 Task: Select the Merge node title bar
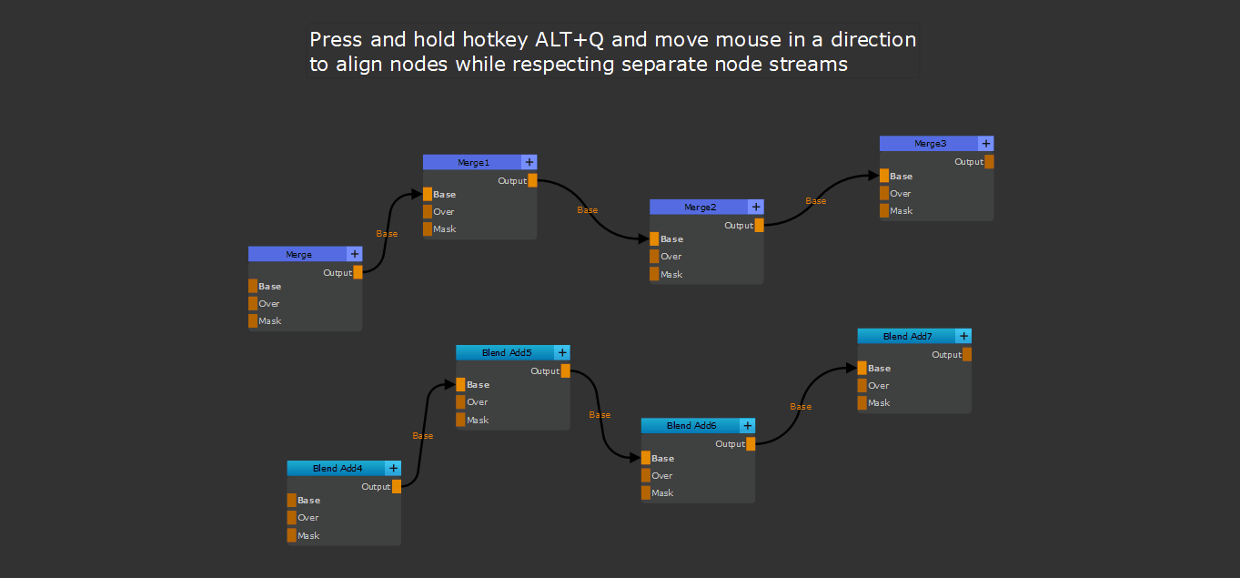coord(298,254)
